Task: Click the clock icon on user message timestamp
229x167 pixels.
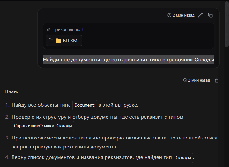Action: tap(169, 15)
